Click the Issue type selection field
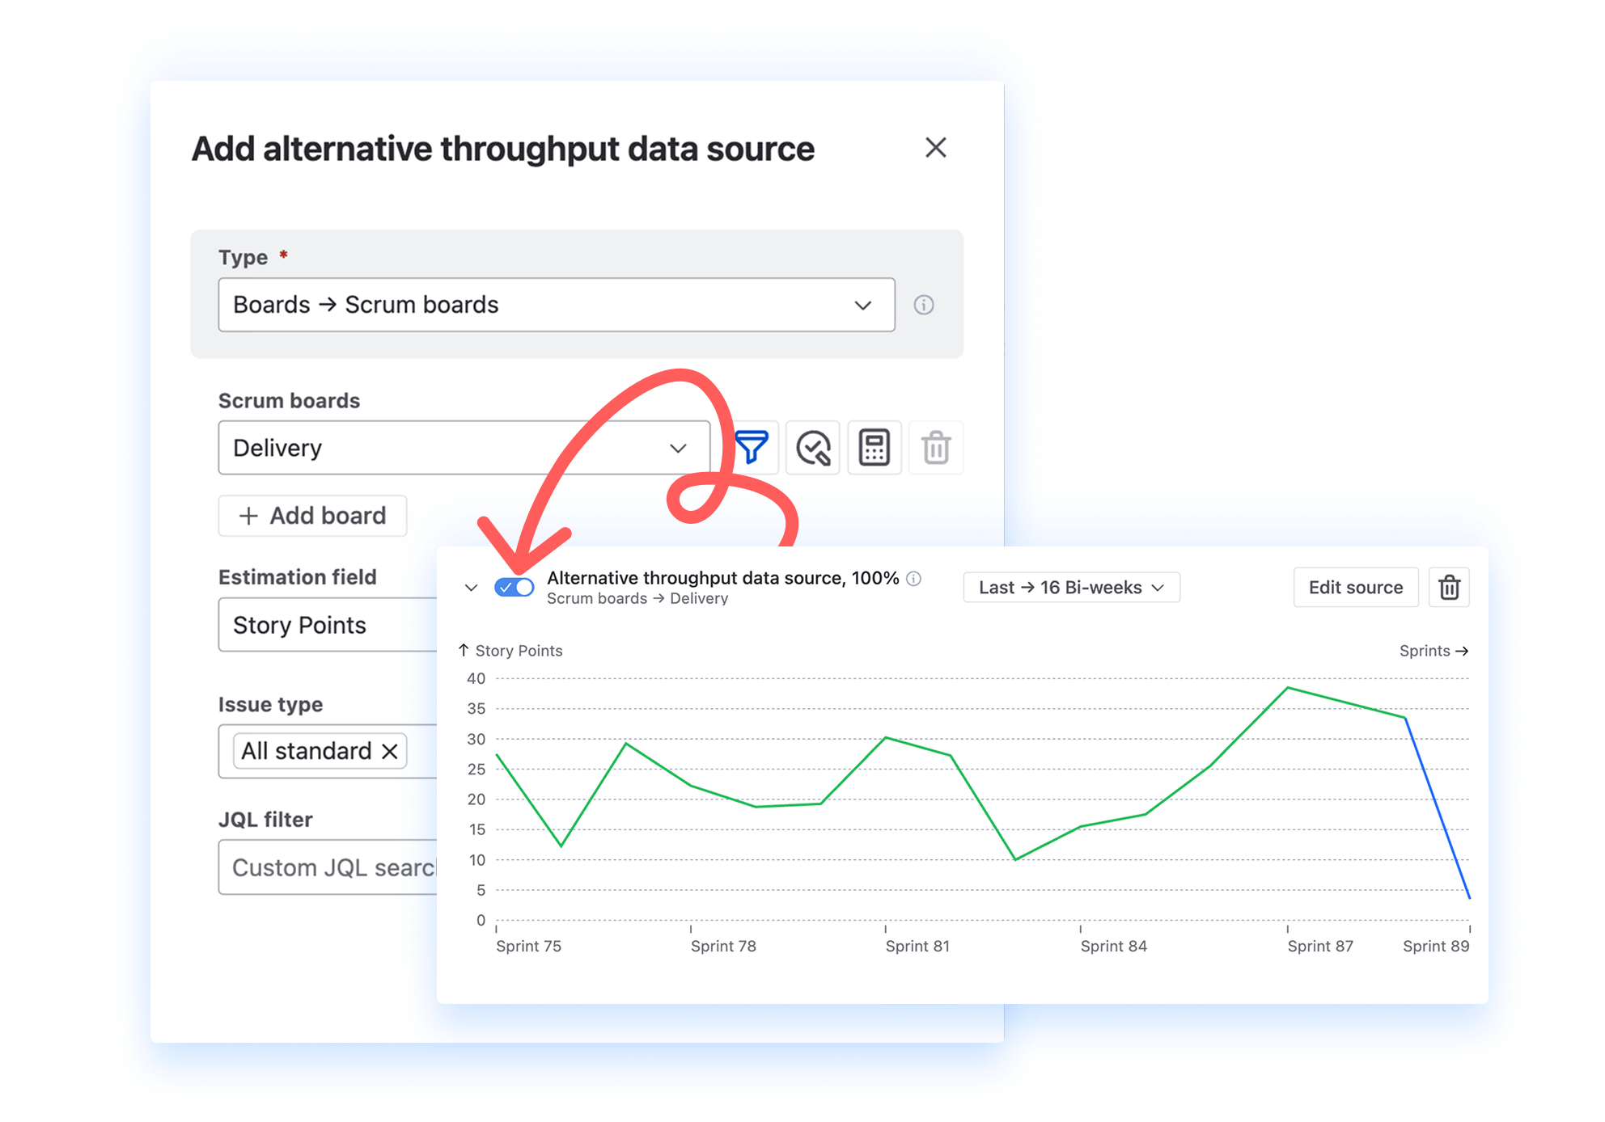This screenshot has height=1122, width=1605. click(421, 752)
